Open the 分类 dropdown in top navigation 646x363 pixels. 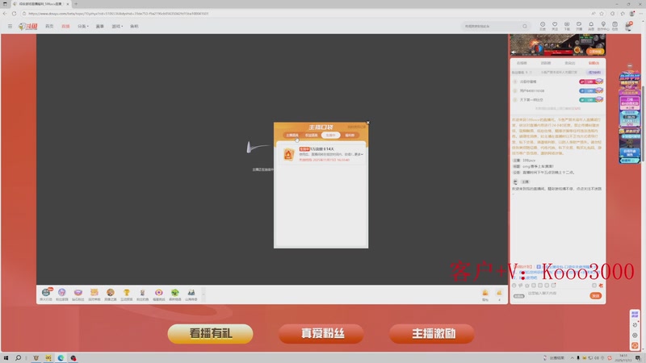tap(83, 27)
